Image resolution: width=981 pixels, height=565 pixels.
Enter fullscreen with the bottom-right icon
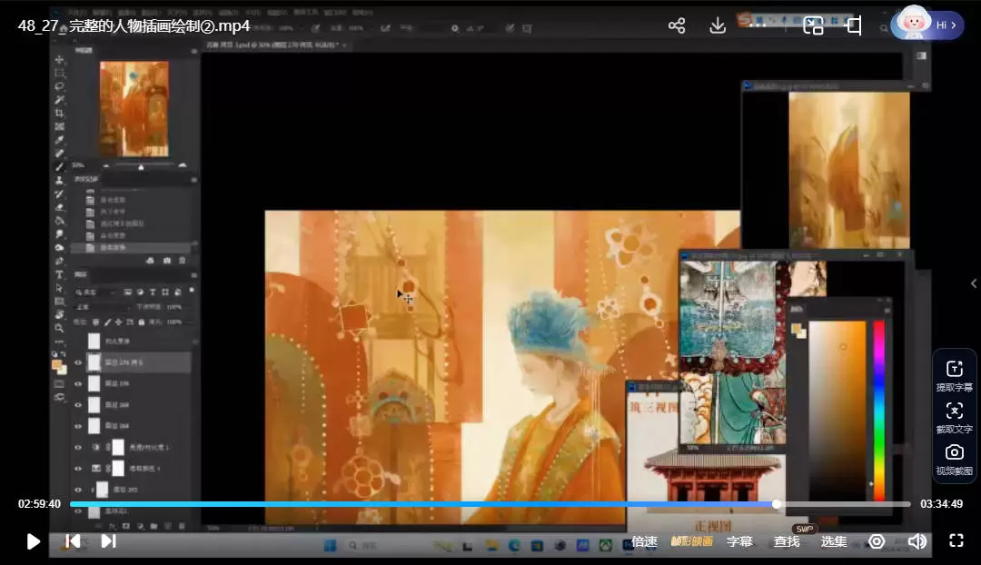(x=956, y=540)
